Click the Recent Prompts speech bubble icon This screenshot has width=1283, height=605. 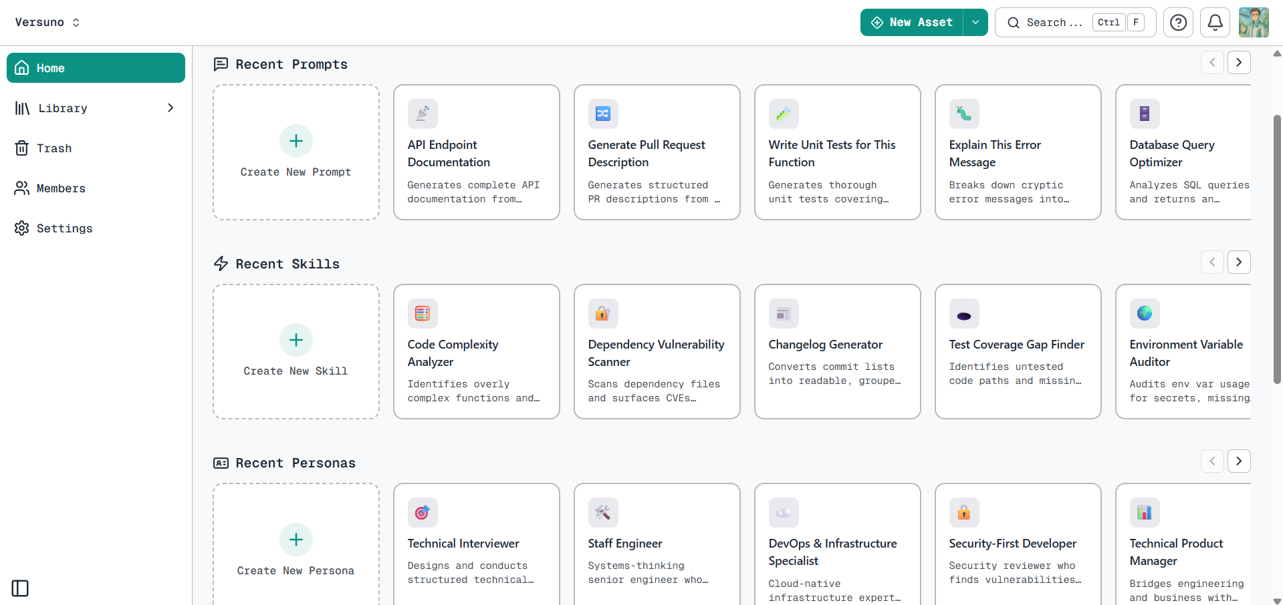[x=221, y=63]
